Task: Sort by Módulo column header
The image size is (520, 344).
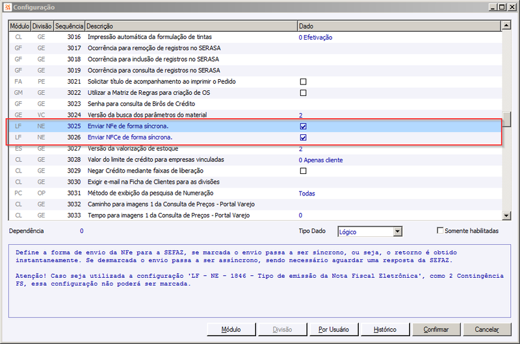Action: pyautogui.click(x=19, y=26)
